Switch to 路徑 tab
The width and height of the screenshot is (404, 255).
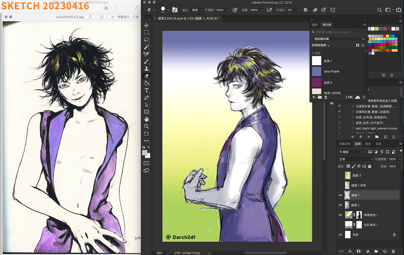tap(368, 144)
